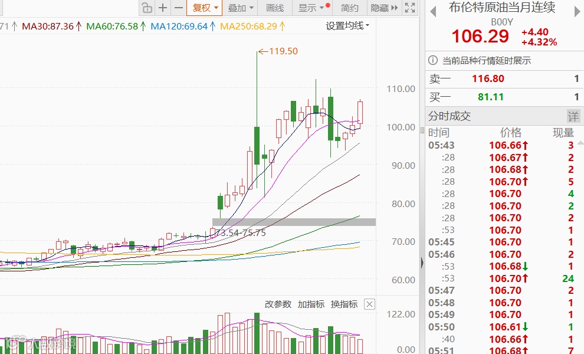Click the delayed-quote info icon

433,60
